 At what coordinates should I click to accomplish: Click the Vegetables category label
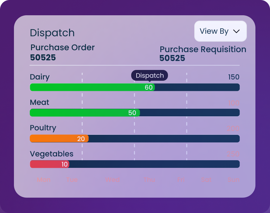[x=52, y=154]
